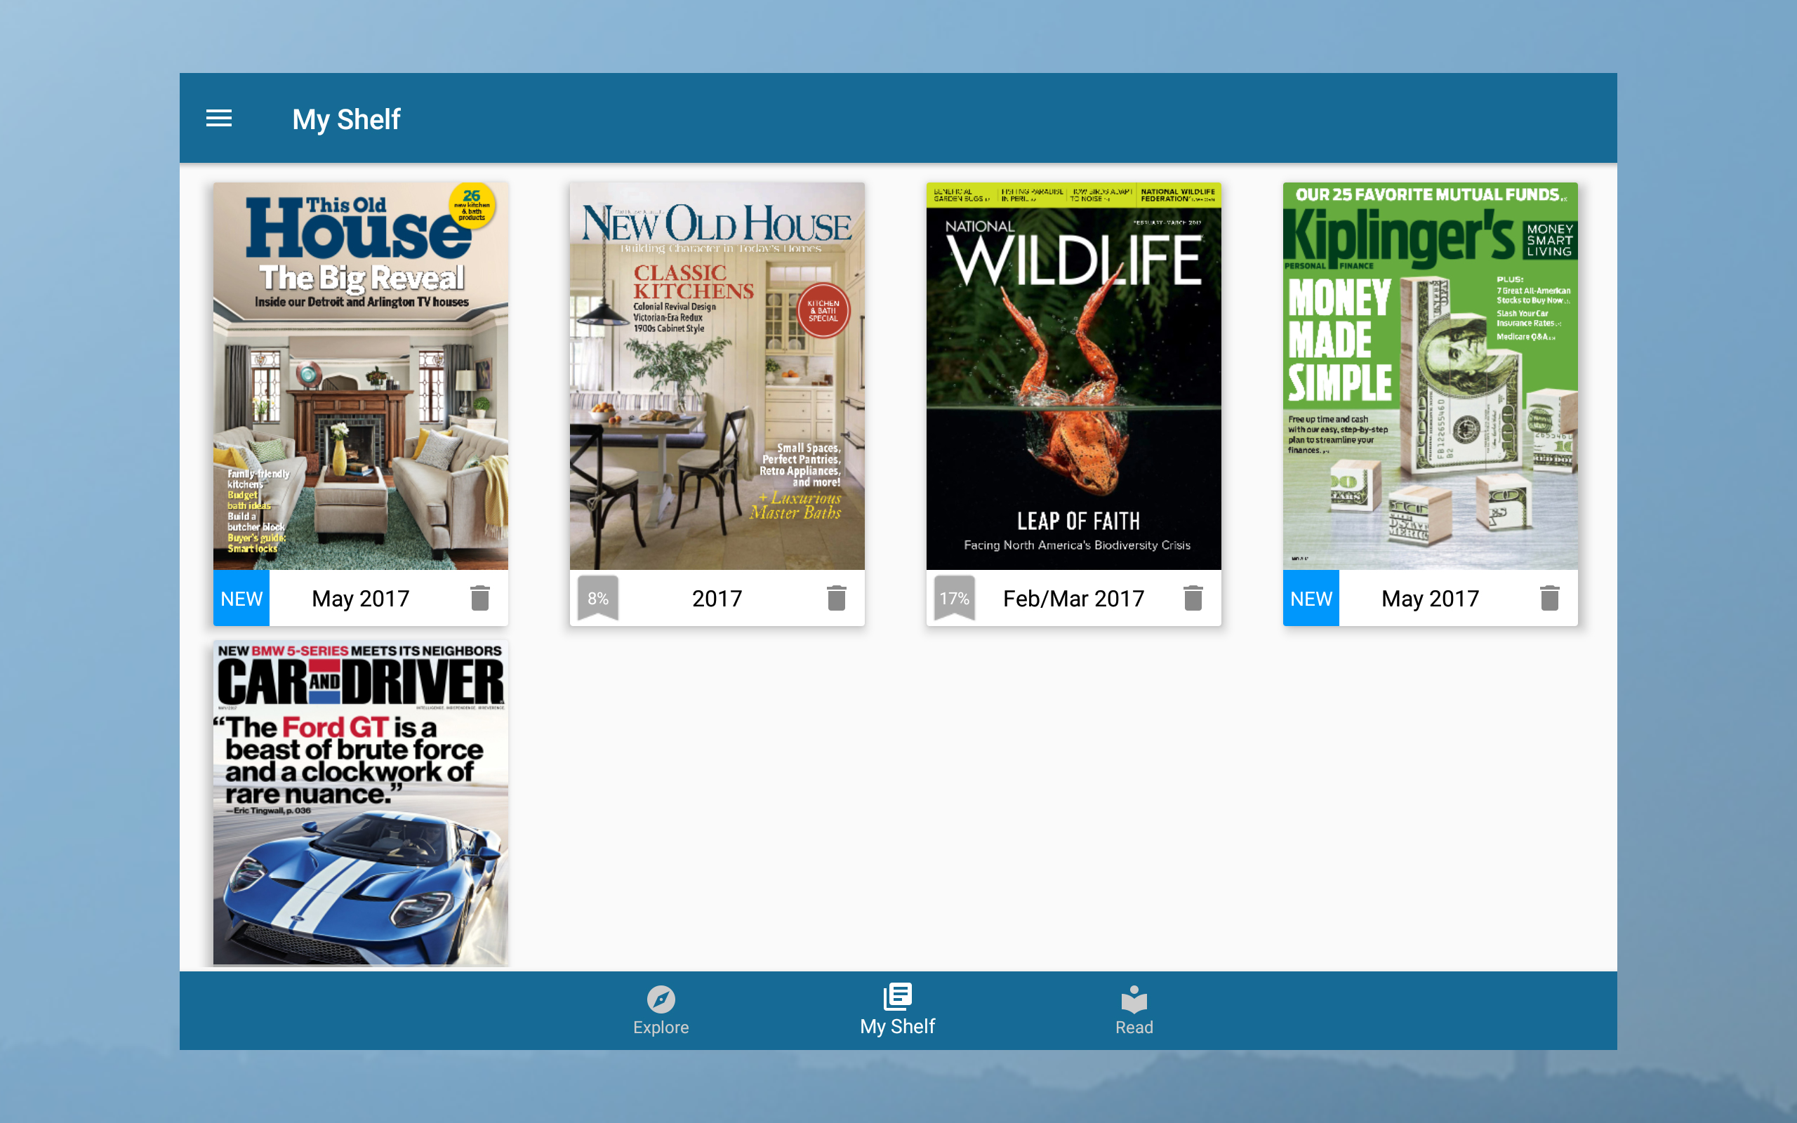The width and height of the screenshot is (1797, 1123).
Task: Trash the Kiplinger's May 2017 issue
Action: [1550, 598]
